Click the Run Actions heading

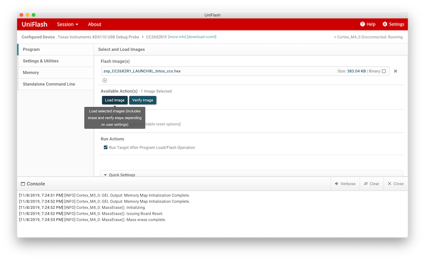pos(112,139)
